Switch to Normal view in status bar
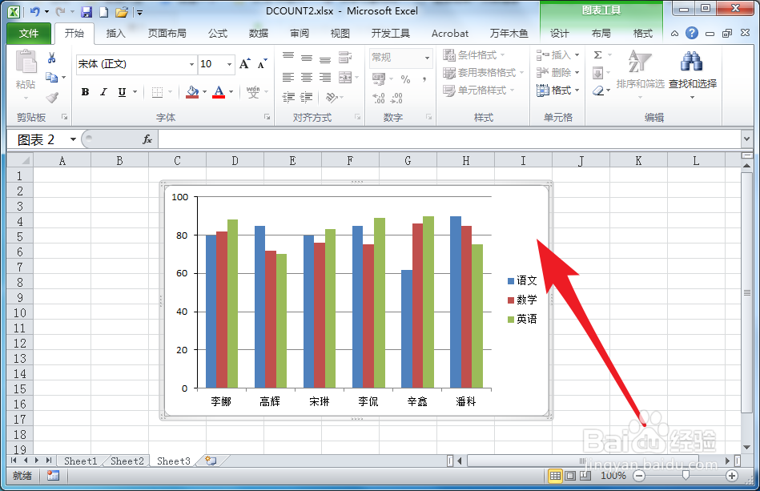Screen dimensions: 760x491 point(555,476)
